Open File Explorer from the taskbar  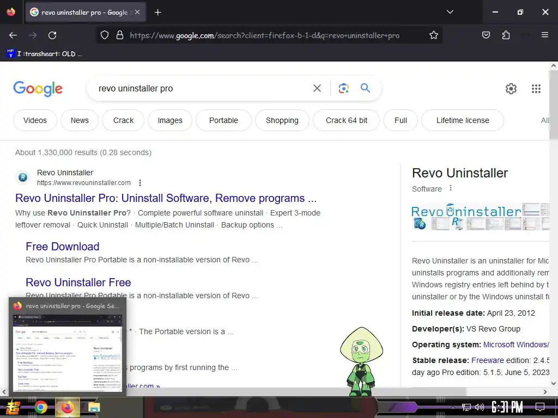coord(94,407)
